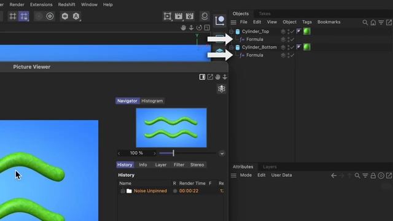
Task: Switch to the Objects tab
Action: [x=241, y=14]
